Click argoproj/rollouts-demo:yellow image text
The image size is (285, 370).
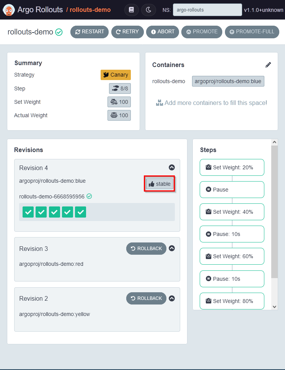(x=54, y=314)
